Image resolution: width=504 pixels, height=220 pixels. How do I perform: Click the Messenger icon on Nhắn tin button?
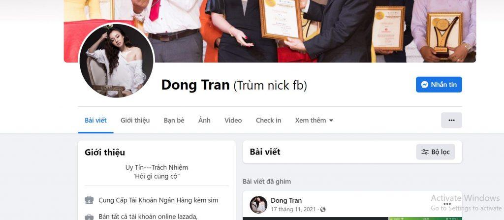click(424, 85)
